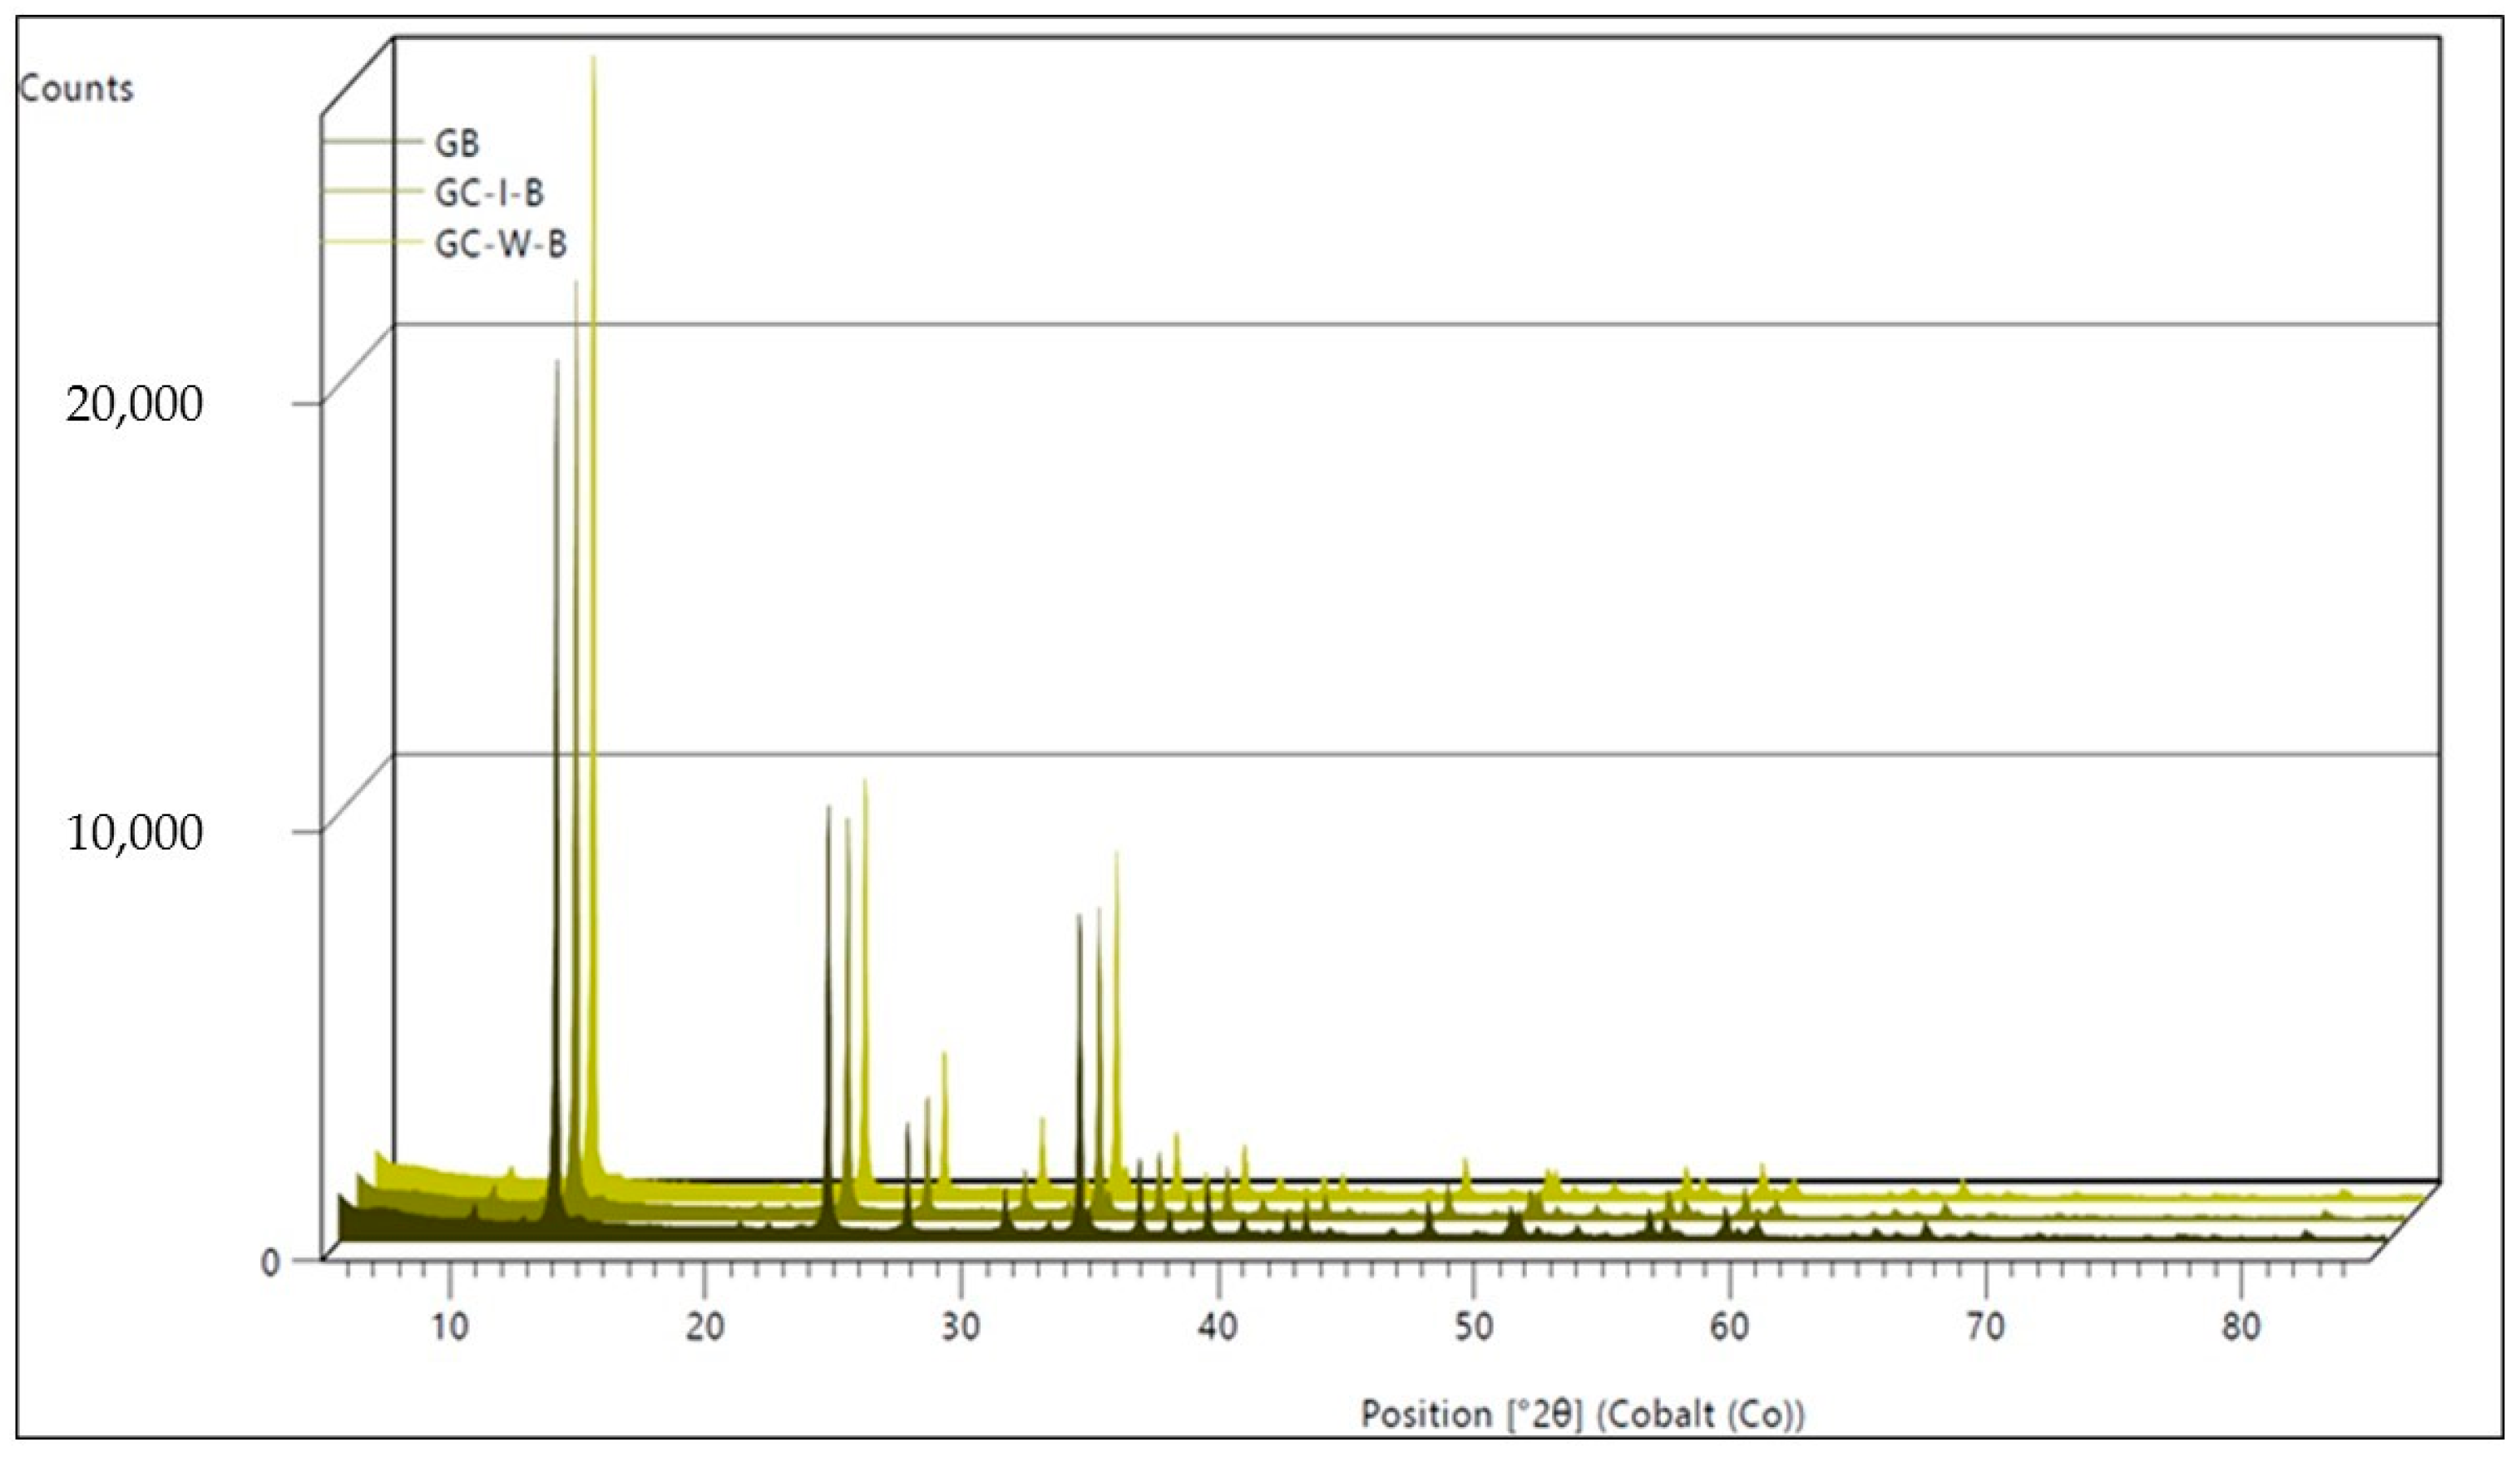Click the GB legend line swatch

pos(372,143)
